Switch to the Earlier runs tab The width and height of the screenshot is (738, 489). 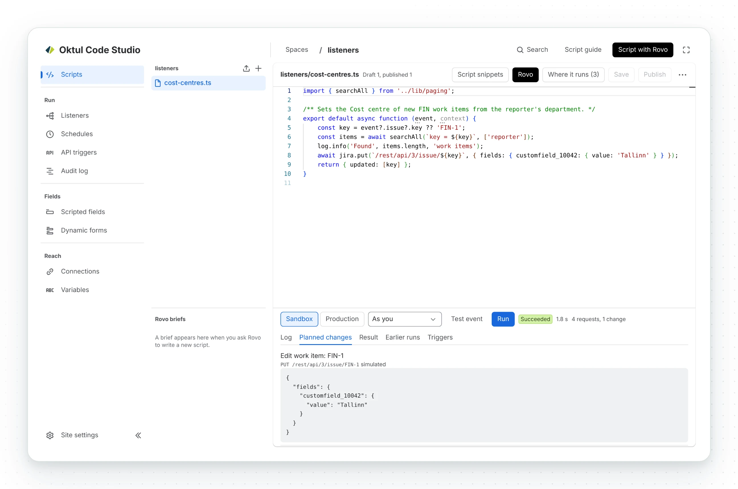click(402, 338)
